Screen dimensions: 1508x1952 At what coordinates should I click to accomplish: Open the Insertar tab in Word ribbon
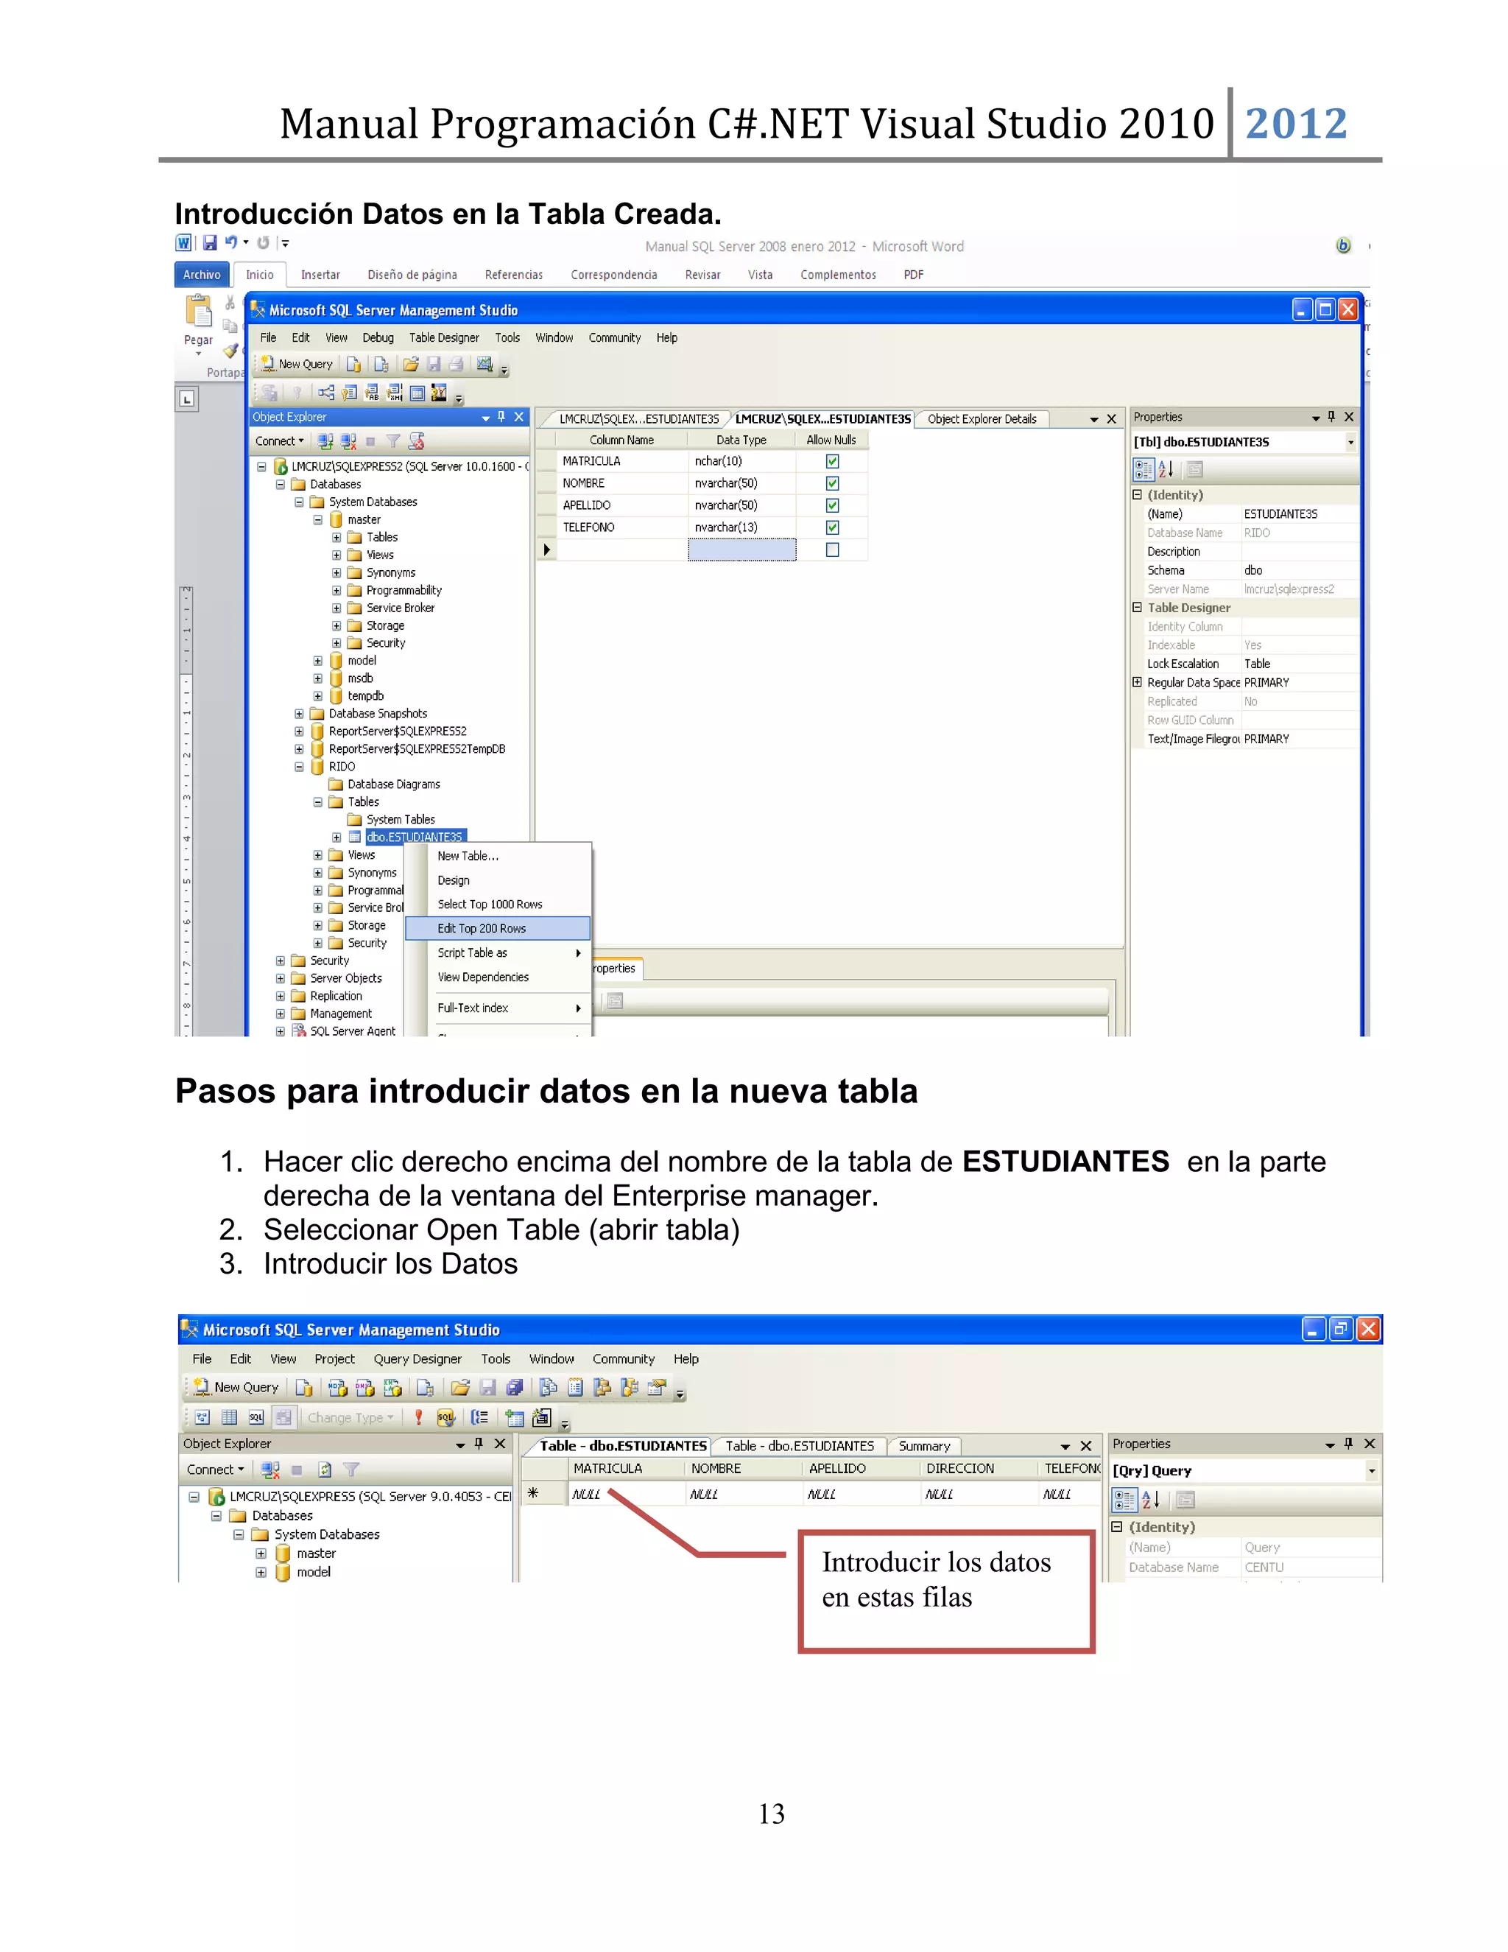tap(320, 275)
